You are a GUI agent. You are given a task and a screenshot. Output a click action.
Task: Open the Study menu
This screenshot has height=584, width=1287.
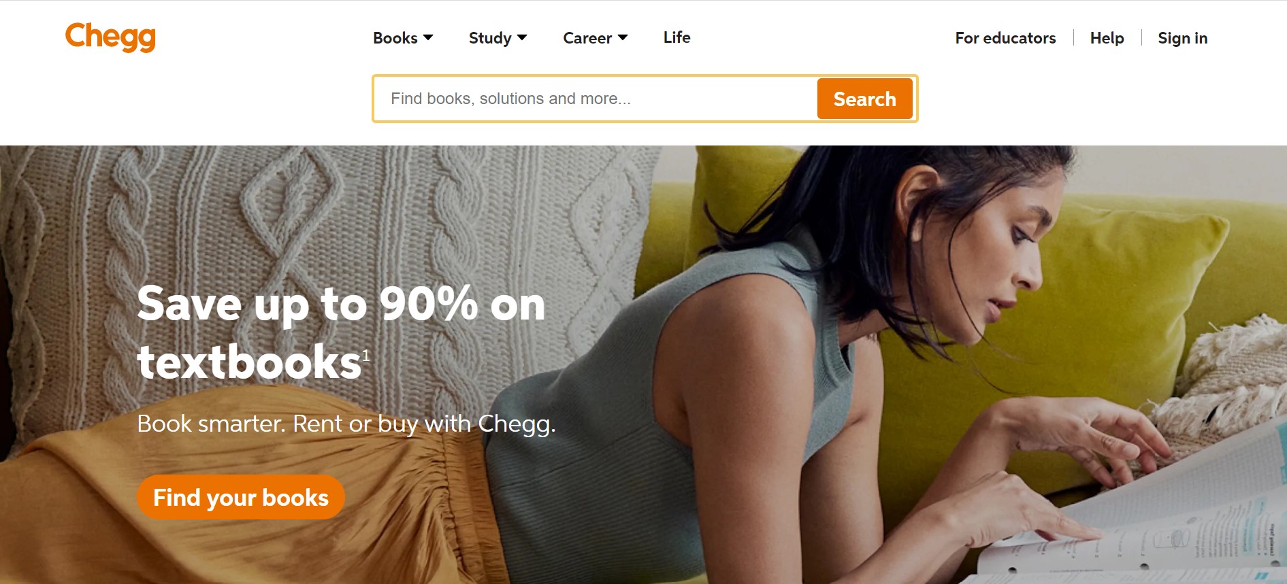[x=498, y=38]
